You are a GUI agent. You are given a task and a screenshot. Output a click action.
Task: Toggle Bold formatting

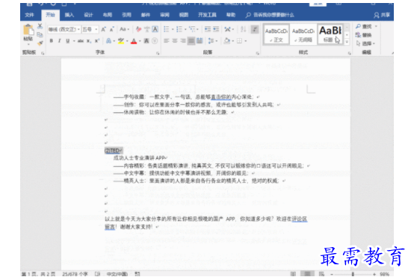52,41
